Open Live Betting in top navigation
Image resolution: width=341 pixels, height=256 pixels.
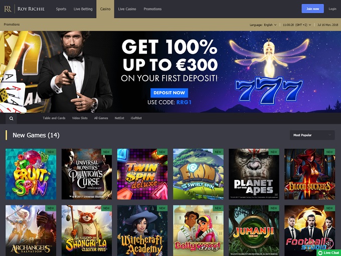click(83, 9)
